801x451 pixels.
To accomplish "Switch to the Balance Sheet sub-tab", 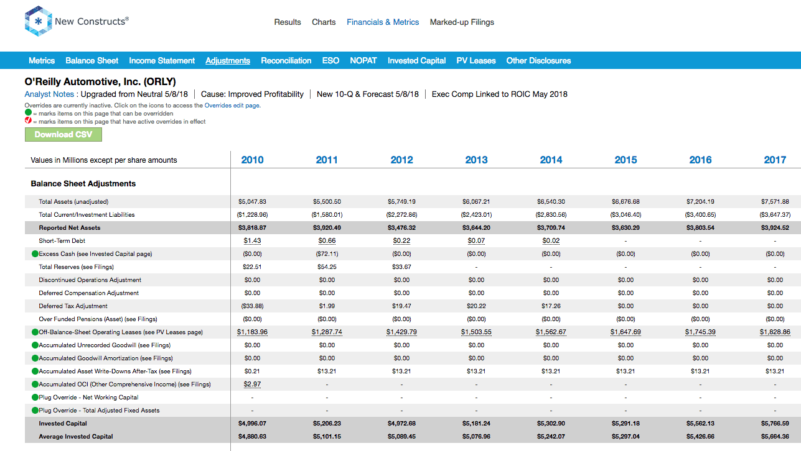I will (92, 60).
